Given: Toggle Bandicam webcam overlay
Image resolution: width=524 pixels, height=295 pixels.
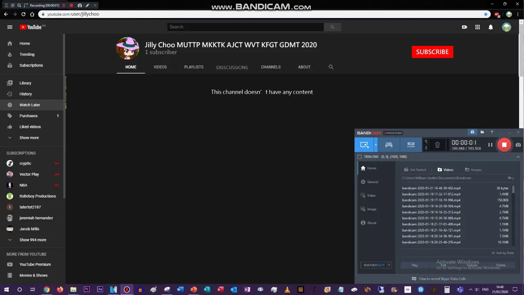Looking at the screenshot, I should pyautogui.click(x=437, y=145).
